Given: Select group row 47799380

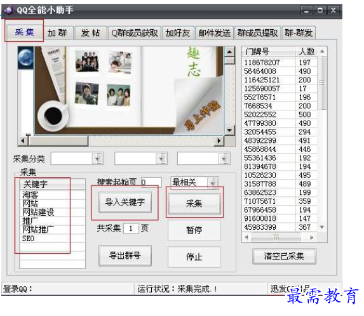Looking at the screenshot, I should [280, 123].
